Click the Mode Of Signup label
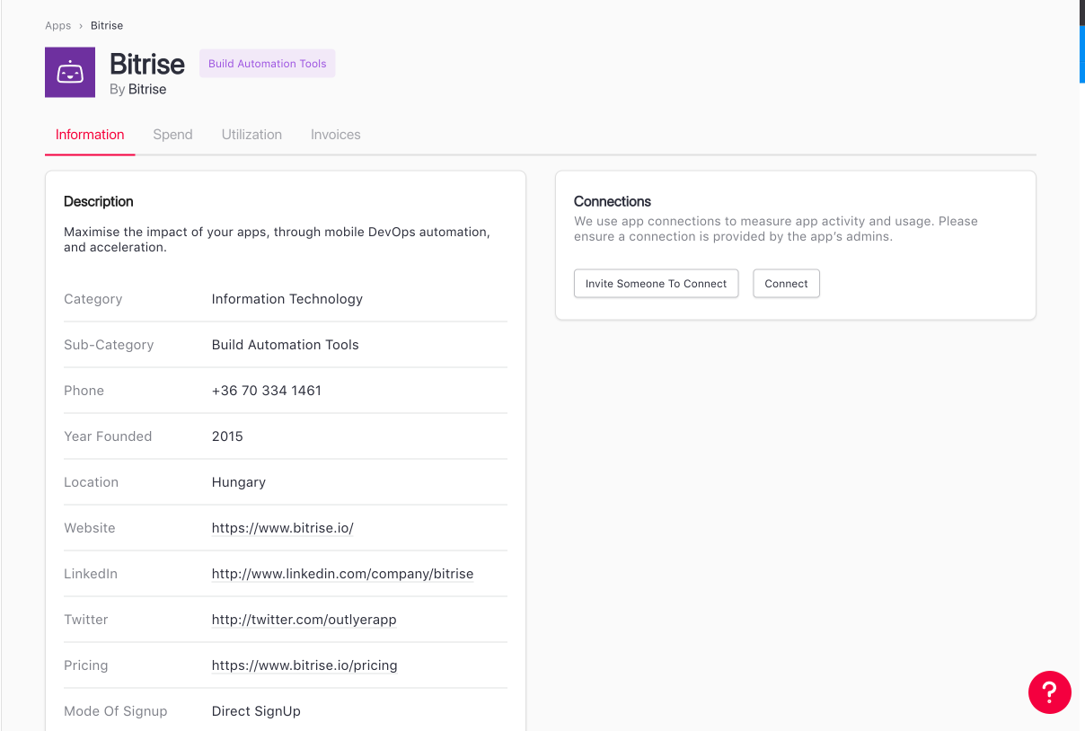 [116, 711]
